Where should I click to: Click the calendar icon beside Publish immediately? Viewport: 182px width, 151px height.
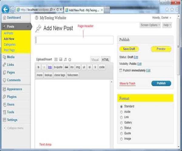click(x=121, y=70)
